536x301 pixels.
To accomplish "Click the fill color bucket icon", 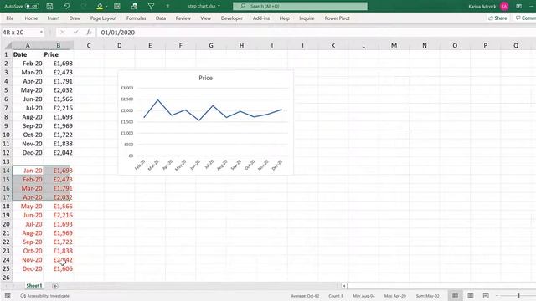I will pos(100,6).
